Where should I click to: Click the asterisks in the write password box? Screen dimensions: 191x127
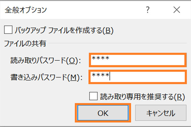[x=100, y=76]
